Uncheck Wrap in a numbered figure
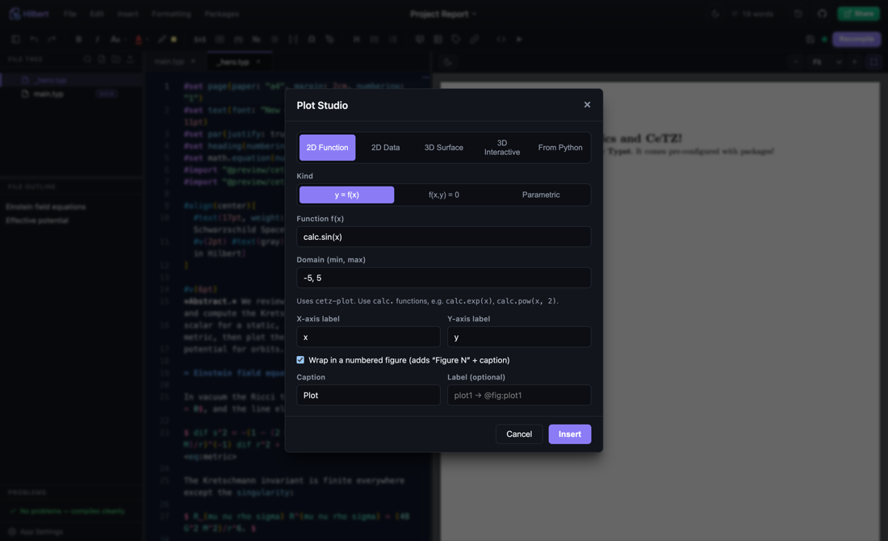Image resolution: width=888 pixels, height=541 pixels. (300, 360)
